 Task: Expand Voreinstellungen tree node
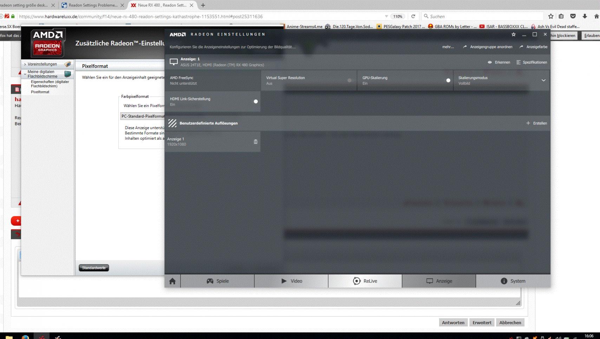point(25,64)
